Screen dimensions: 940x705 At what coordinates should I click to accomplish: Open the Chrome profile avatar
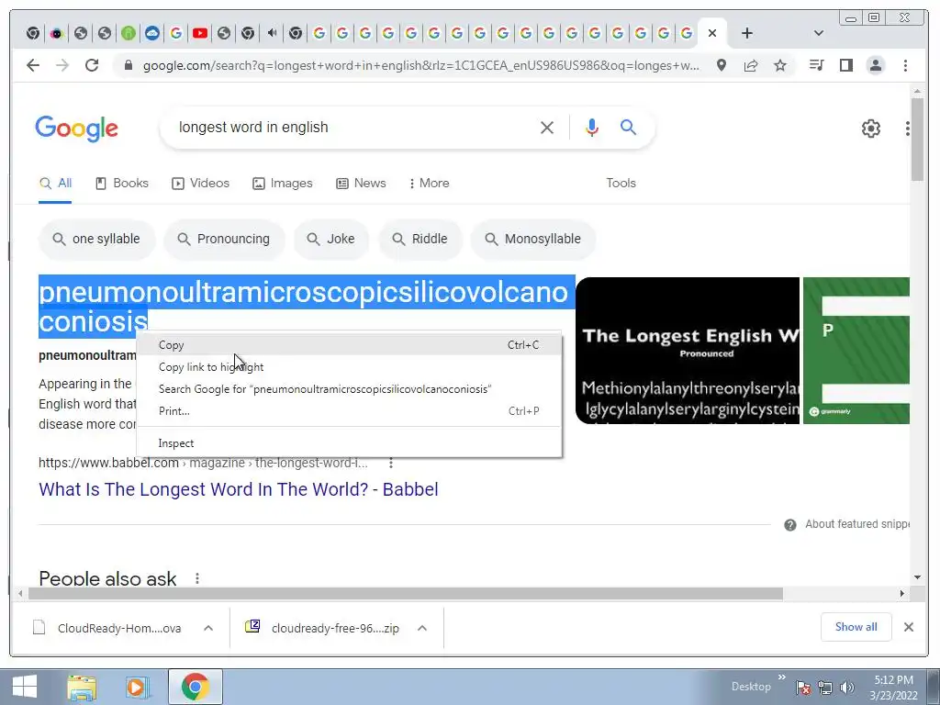(x=876, y=65)
